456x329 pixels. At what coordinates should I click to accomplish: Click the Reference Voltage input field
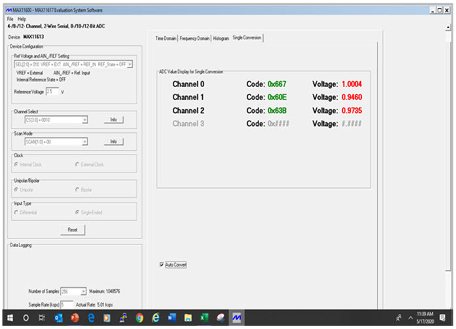click(x=52, y=92)
